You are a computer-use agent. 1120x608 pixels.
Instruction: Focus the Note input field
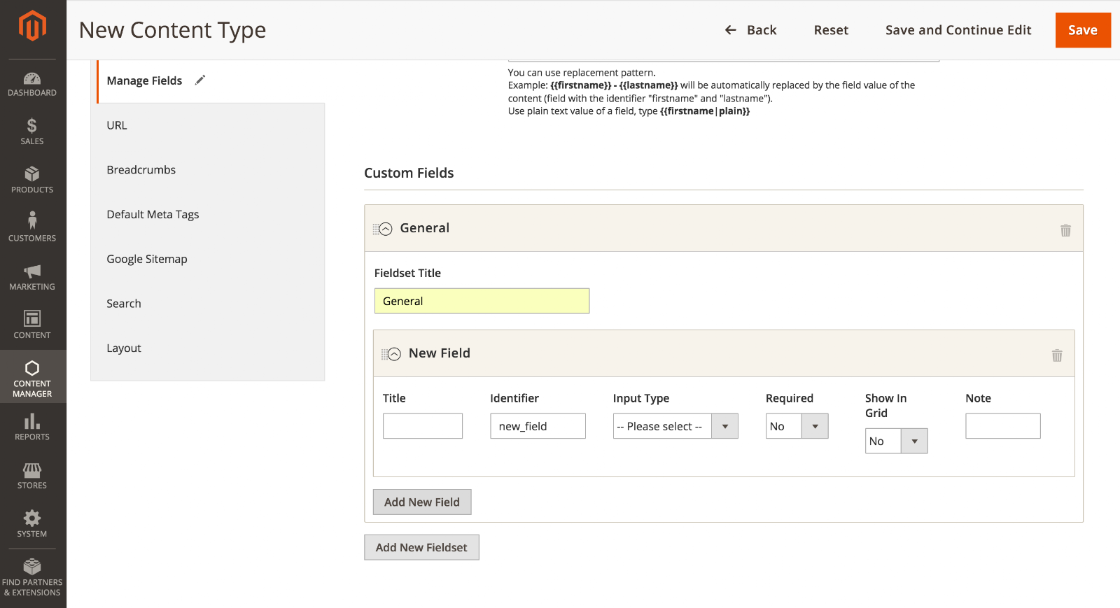[1003, 426]
